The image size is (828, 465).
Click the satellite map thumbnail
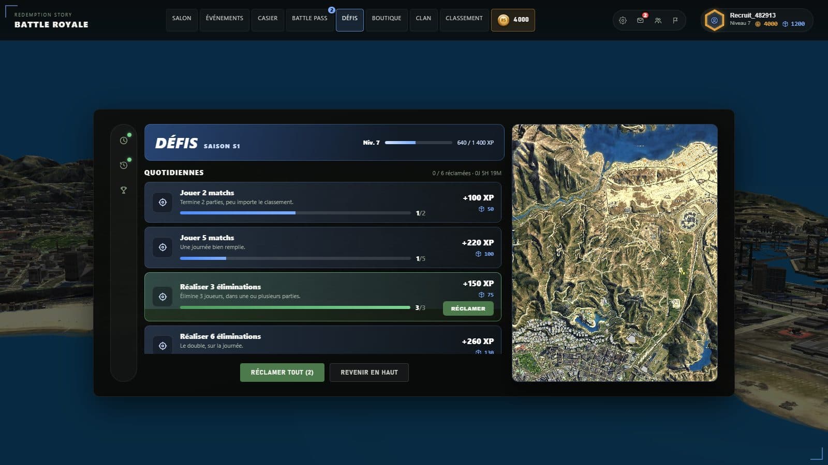(615, 253)
